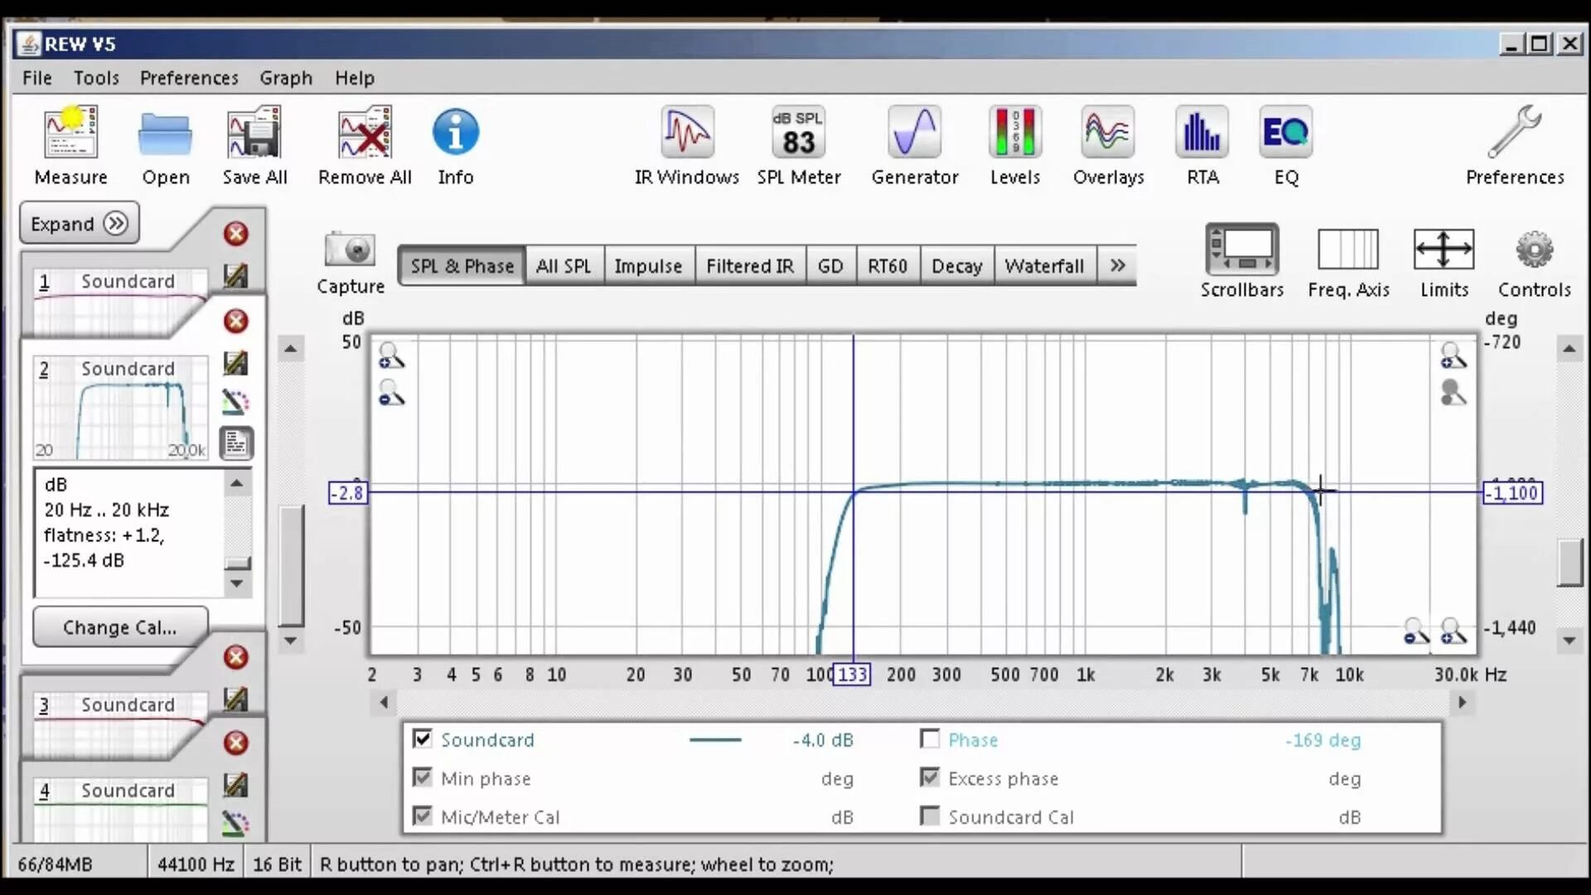
Task: Switch to the Waterfall tab
Action: point(1043,266)
